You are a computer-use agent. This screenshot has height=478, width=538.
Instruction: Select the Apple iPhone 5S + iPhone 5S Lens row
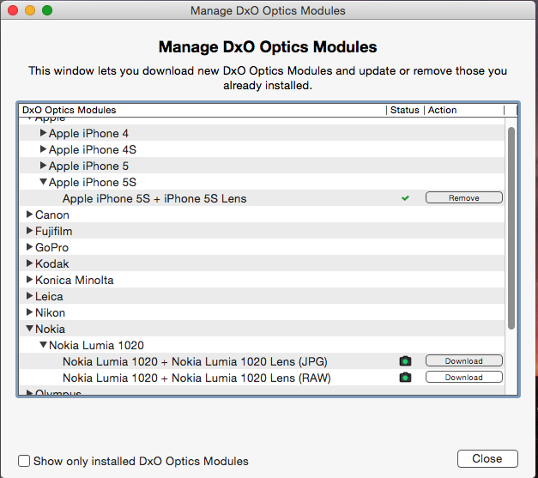tap(262, 198)
